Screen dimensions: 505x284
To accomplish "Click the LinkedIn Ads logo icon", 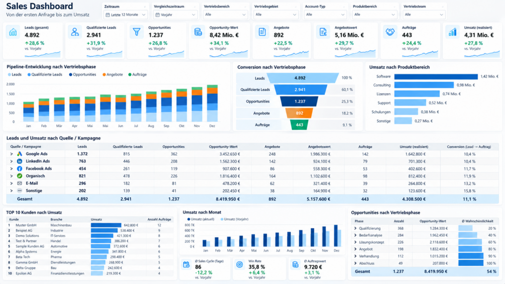I will [20, 161].
